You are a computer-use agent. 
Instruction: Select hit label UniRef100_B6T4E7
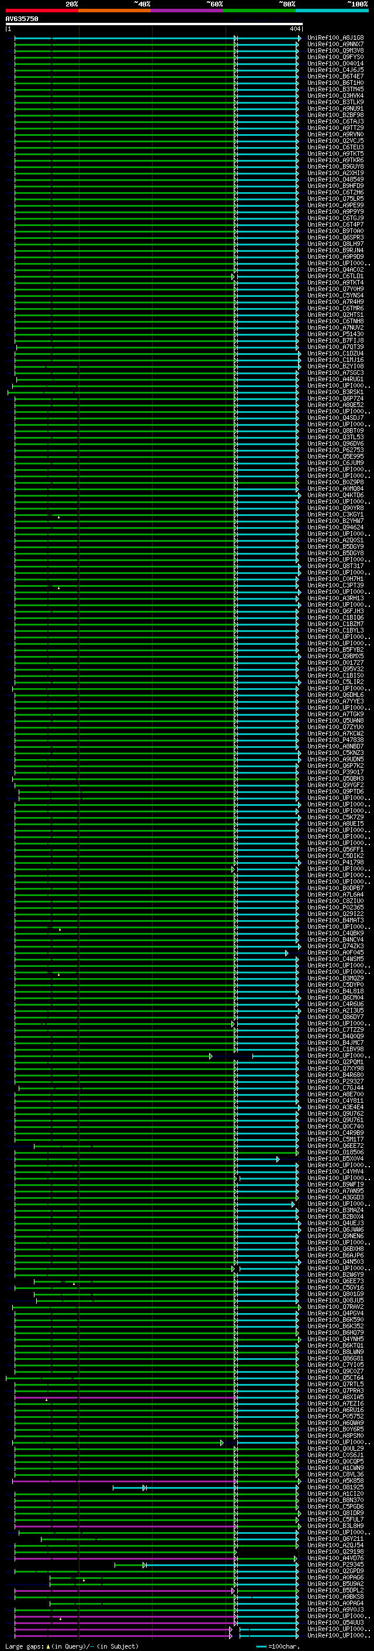(x=335, y=76)
